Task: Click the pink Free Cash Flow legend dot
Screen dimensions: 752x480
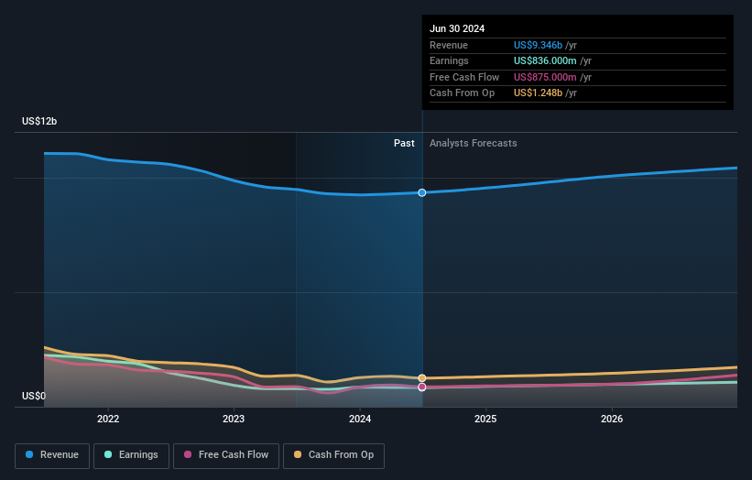Action: pos(188,454)
